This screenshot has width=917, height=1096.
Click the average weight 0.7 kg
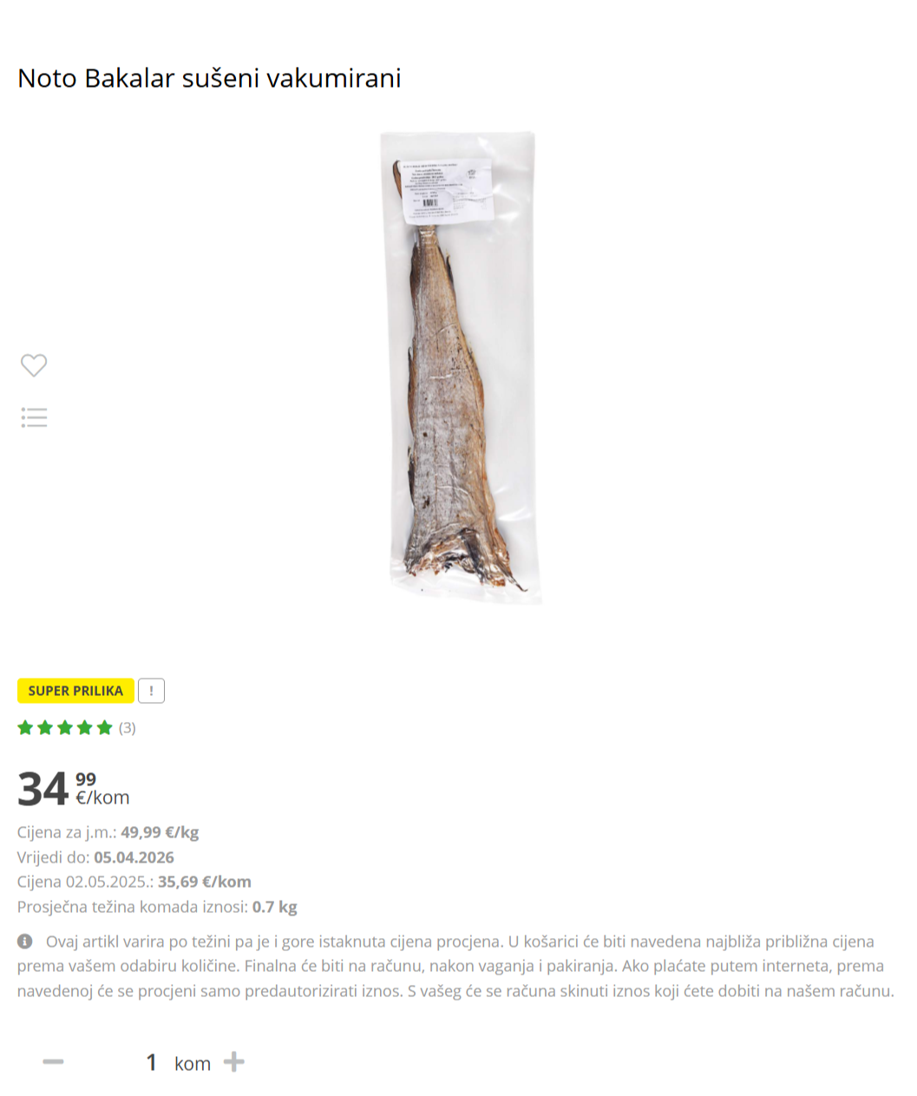click(x=275, y=907)
